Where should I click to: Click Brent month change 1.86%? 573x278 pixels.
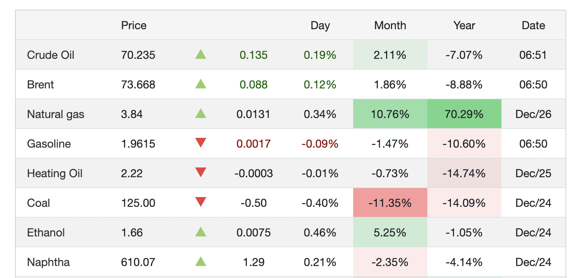click(390, 85)
